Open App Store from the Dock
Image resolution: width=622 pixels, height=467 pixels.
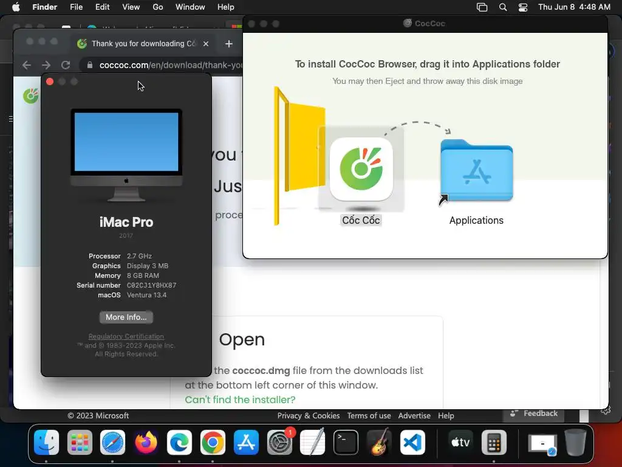pos(246,442)
